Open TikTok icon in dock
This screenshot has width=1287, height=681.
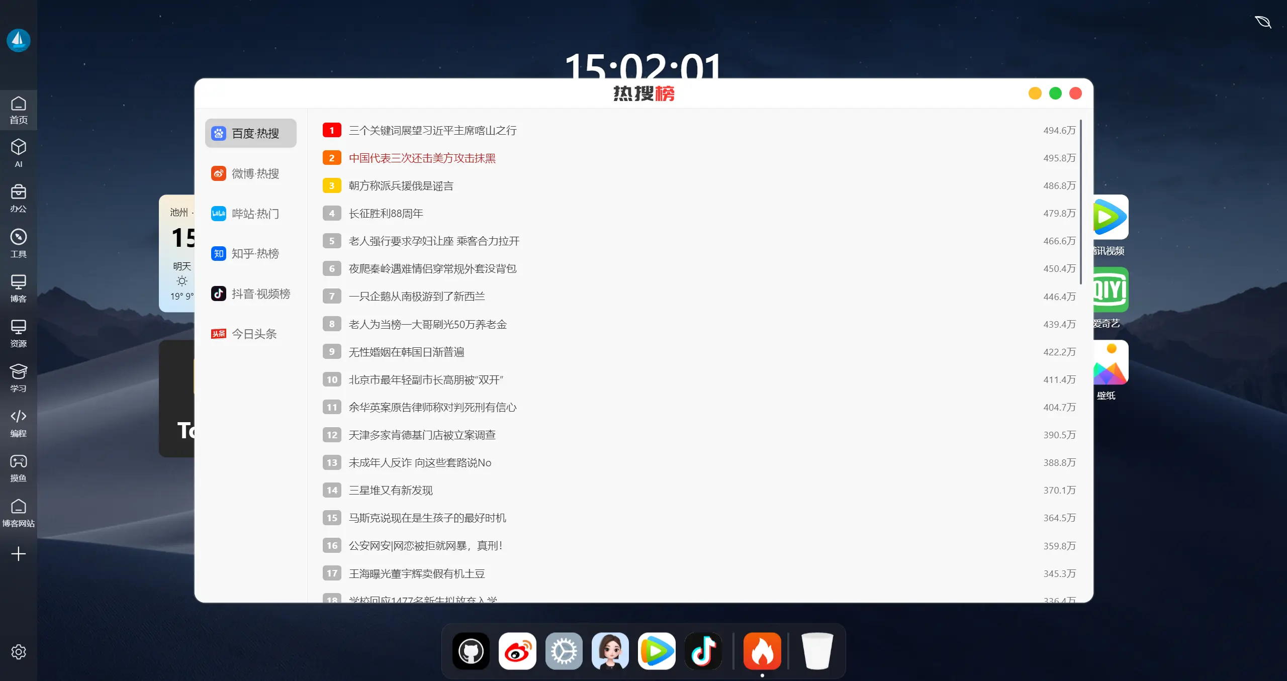click(x=703, y=651)
